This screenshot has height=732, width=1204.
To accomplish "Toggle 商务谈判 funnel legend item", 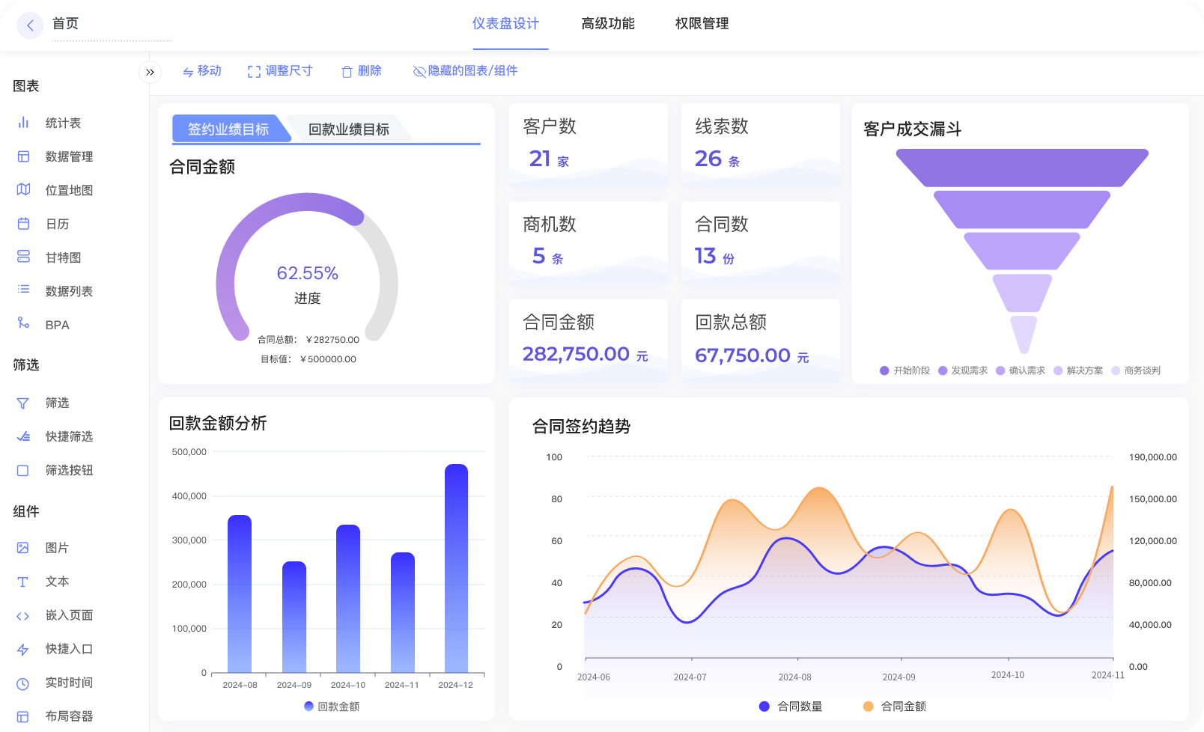I will pyautogui.click(x=1136, y=370).
